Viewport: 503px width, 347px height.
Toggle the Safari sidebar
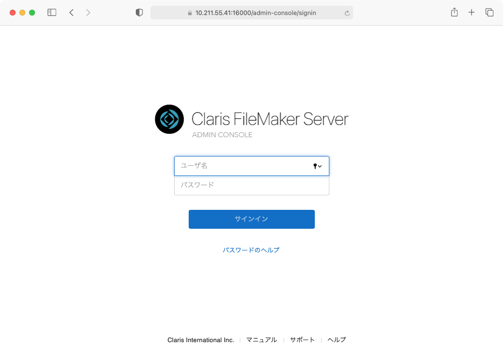pos(51,12)
